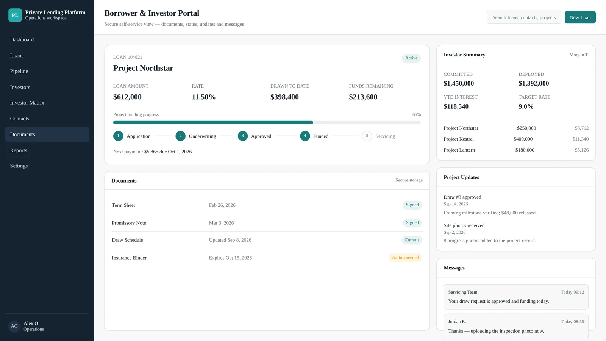Viewport: 606px width, 341px height.
Task: Select step 4 Funded circle
Action: pyautogui.click(x=305, y=136)
